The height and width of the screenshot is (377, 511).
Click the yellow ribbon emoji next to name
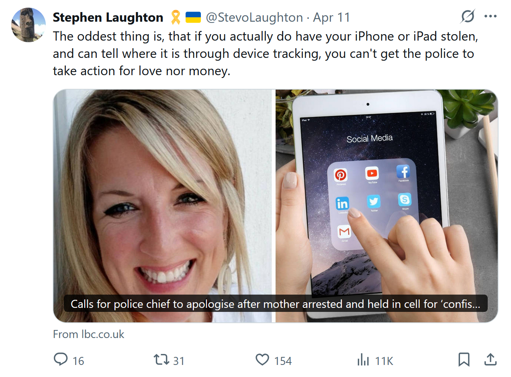coord(175,17)
